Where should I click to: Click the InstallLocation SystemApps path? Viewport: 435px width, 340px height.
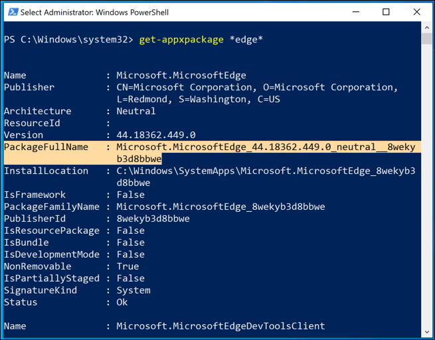click(x=266, y=171)
